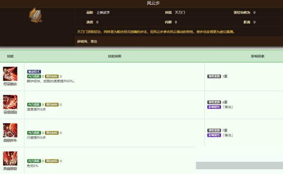Click the 技能 column header
Viewport: 283px width, 174px height.
[x=10, y=56]
